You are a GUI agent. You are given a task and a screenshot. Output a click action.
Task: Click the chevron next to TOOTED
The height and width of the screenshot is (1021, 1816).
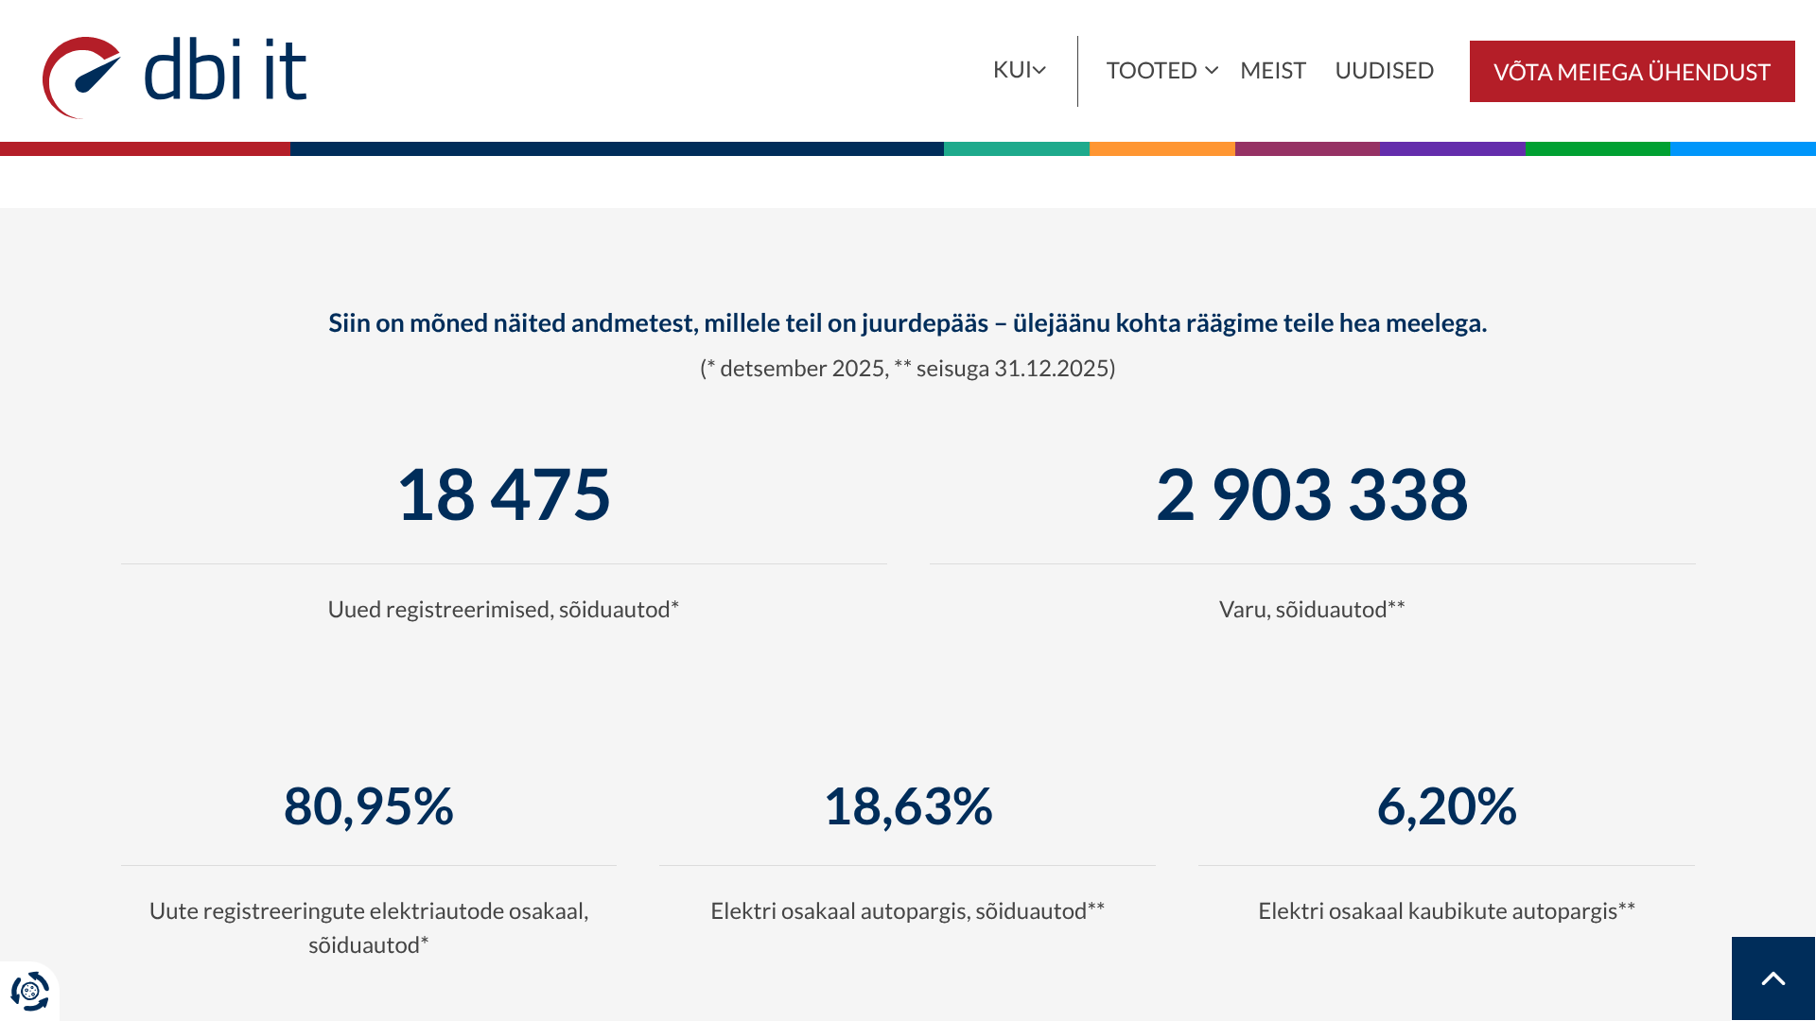(1212, 71)
